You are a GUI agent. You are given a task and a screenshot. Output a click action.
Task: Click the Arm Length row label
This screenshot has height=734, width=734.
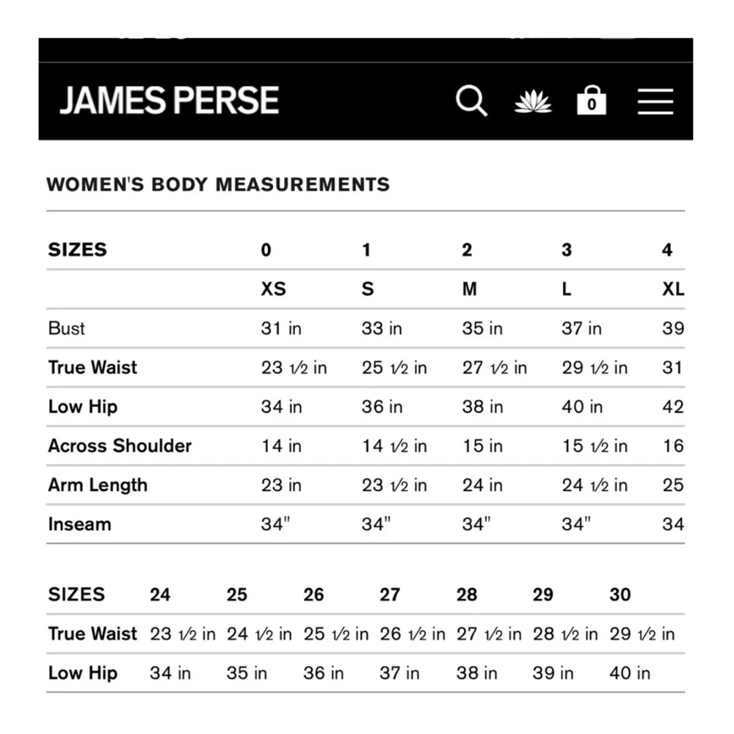98,485
